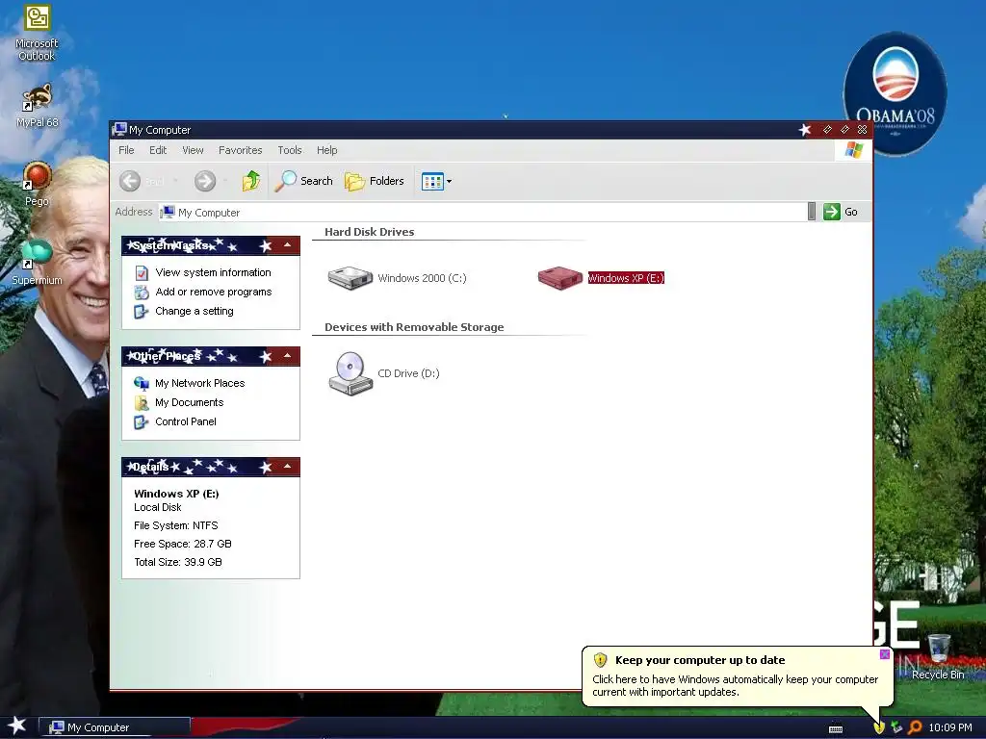The image size is (986, 739).
Task: Click the orange magnifier tray icon
Action: (915, 727)
